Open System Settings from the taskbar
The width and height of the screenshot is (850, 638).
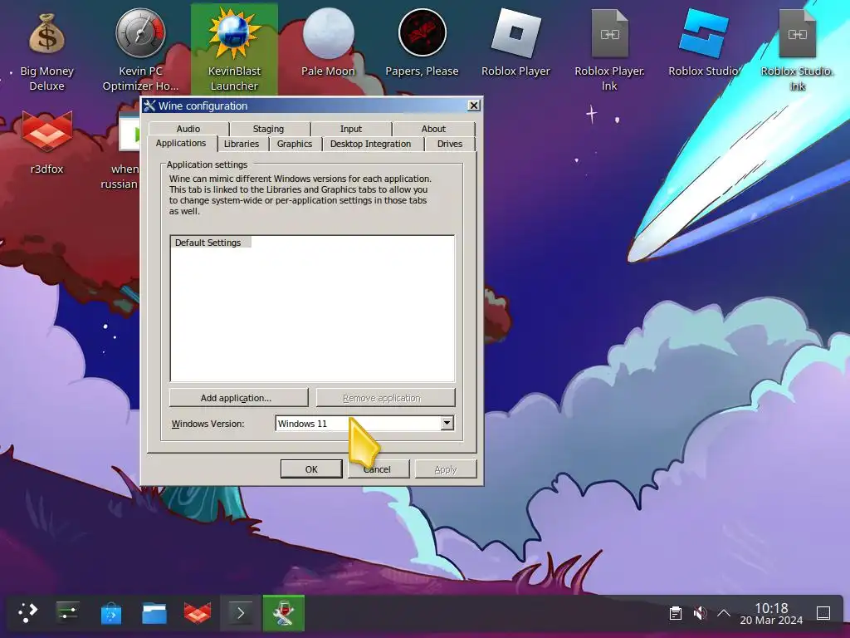(68, 613)
